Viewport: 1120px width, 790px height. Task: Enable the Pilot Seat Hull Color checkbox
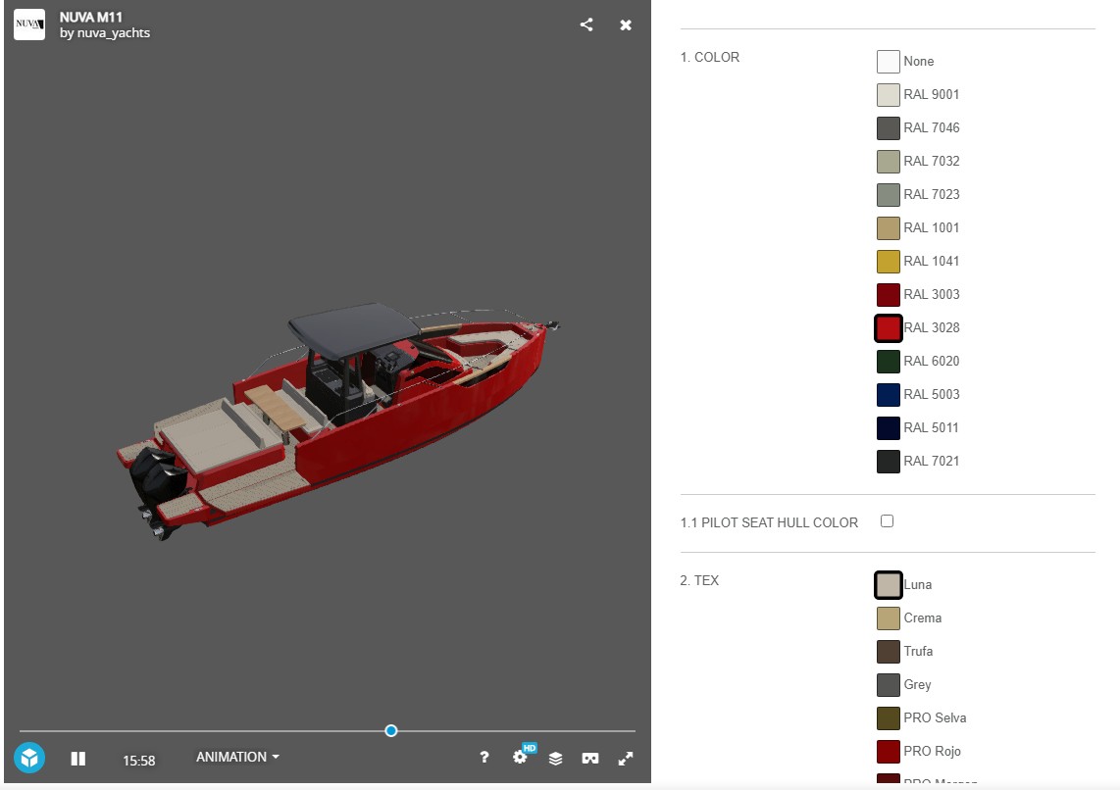[887, 520]
